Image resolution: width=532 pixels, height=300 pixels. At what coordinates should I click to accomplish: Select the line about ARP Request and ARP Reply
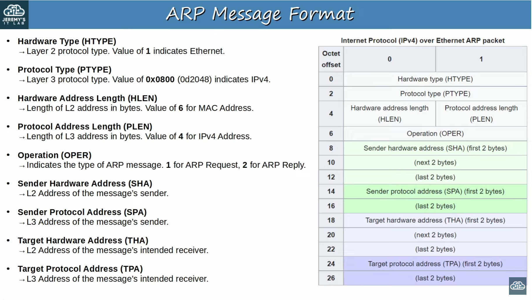tap(166, 165)
